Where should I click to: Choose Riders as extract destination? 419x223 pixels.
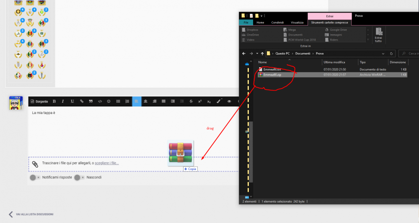point(331,40)
